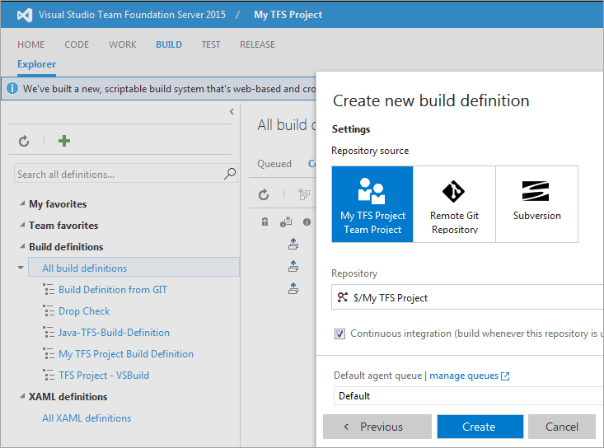The image size is (604, 448).
Task: Open the Default agent queue dropdown
Action: [468, 396]
